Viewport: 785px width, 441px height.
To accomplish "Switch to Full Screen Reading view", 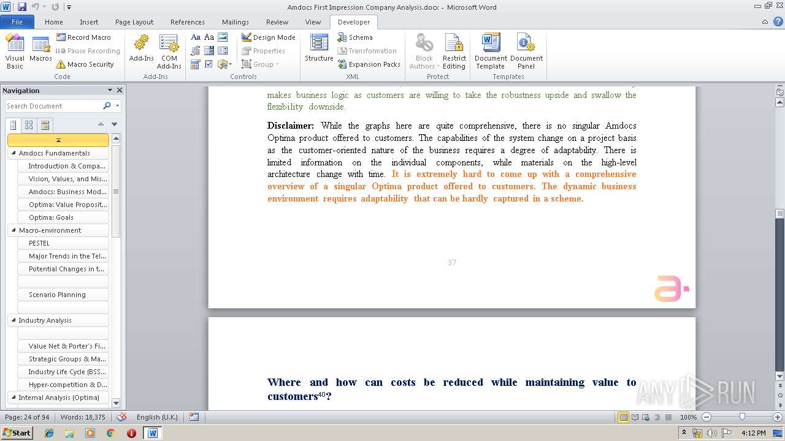I will click(634, 417).
